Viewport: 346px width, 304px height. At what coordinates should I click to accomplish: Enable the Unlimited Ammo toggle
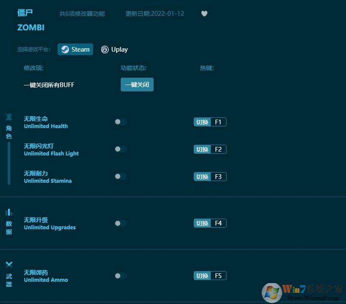pos(121,275)
